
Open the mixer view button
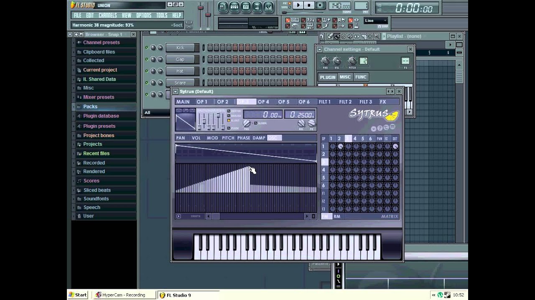(268, 6)
